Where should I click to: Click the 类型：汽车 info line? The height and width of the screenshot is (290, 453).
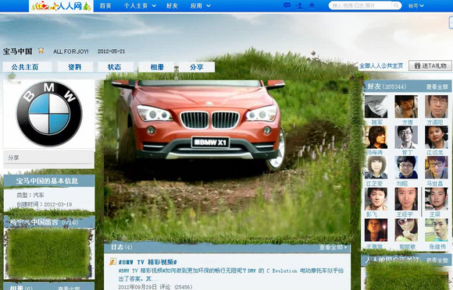point(30,195)
